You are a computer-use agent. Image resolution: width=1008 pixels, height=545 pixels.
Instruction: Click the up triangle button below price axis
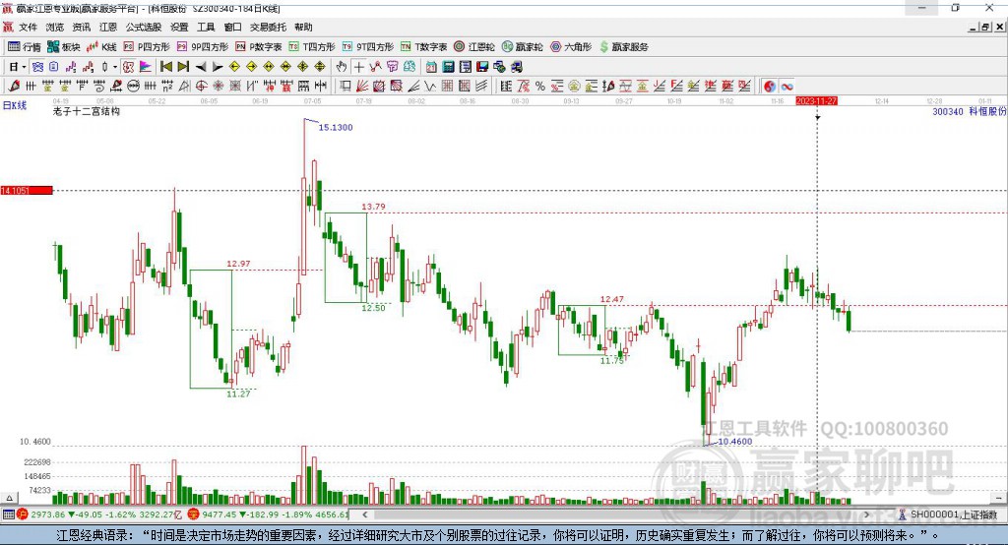coord(9,498)
